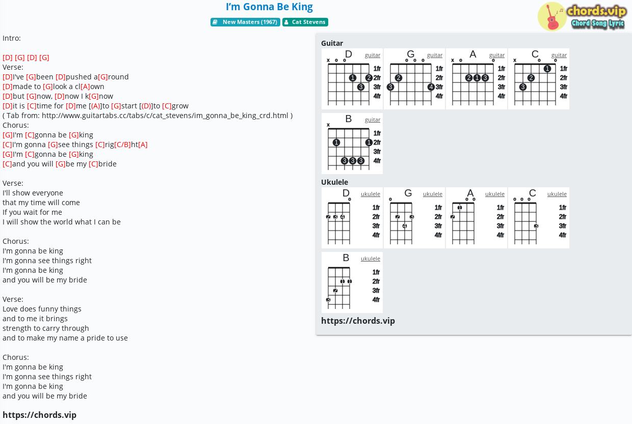Click the D guitar chord diagram
The height and width of the screenshot is (424, 632).
pyautogui.click(x=352, y=79)
